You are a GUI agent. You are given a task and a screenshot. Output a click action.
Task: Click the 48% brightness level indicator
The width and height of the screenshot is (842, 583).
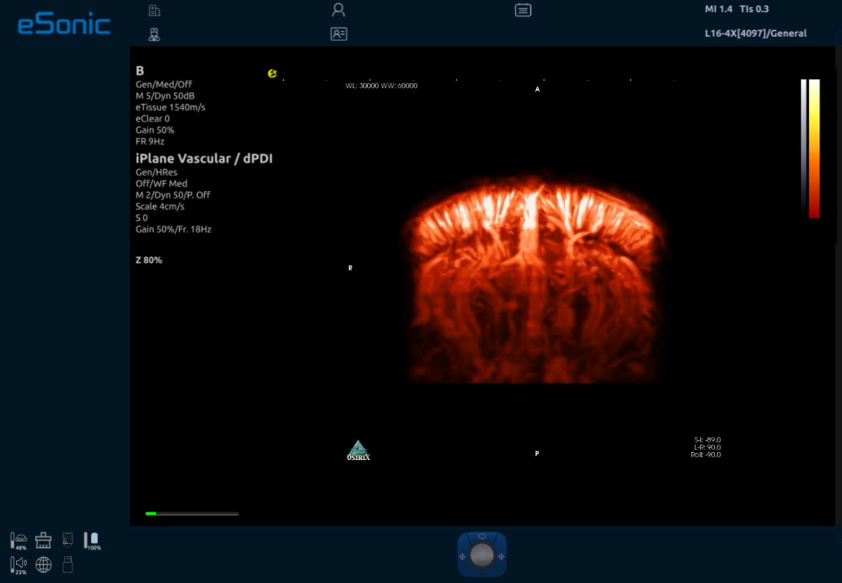(19, 540)
